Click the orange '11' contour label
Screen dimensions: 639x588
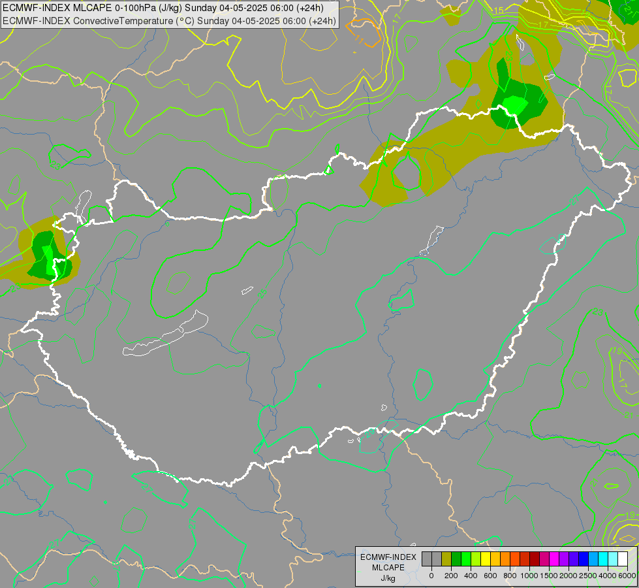coord(360,40)
